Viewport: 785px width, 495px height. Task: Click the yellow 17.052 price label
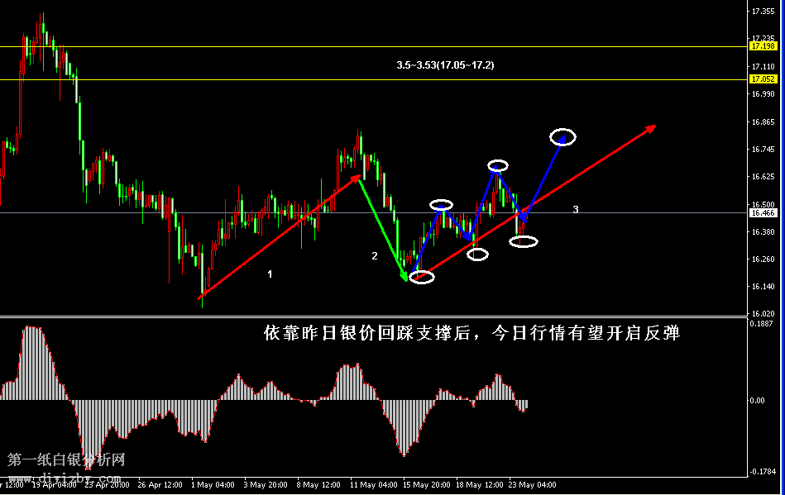[x=763, y=79]
